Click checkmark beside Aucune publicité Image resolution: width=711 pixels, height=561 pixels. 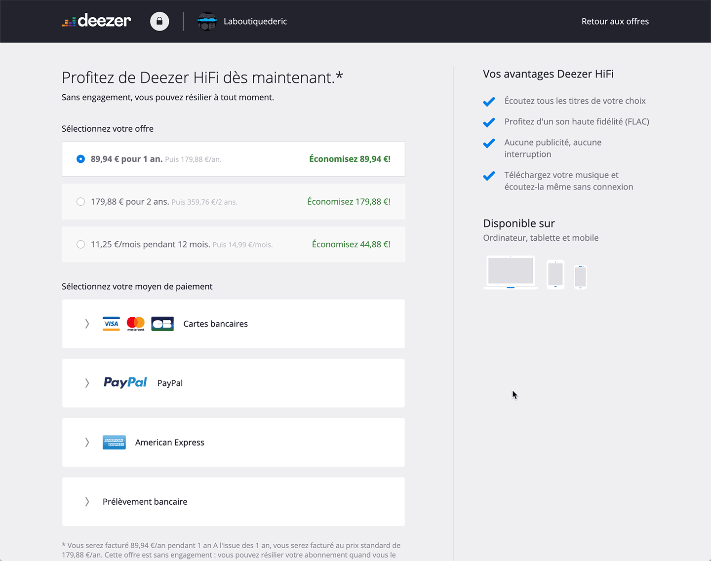pos(489,143)
